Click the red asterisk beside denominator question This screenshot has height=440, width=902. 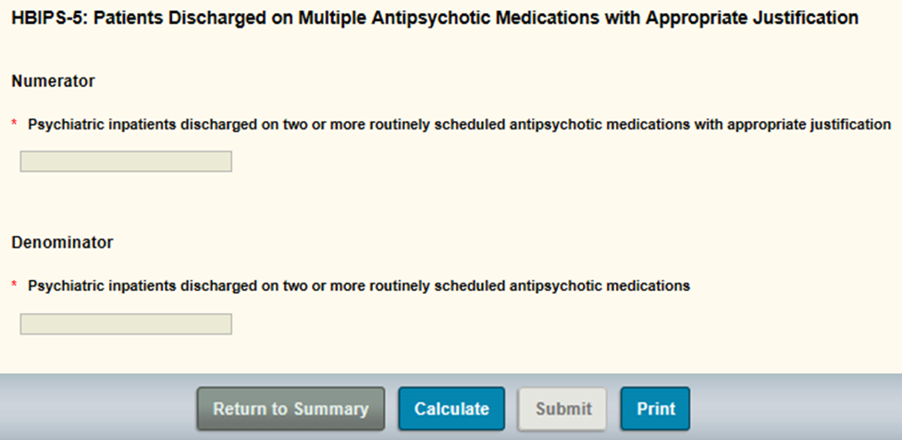tap(15, 287)
